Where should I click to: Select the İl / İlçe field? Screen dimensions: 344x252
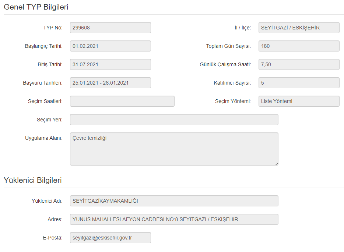299,28
